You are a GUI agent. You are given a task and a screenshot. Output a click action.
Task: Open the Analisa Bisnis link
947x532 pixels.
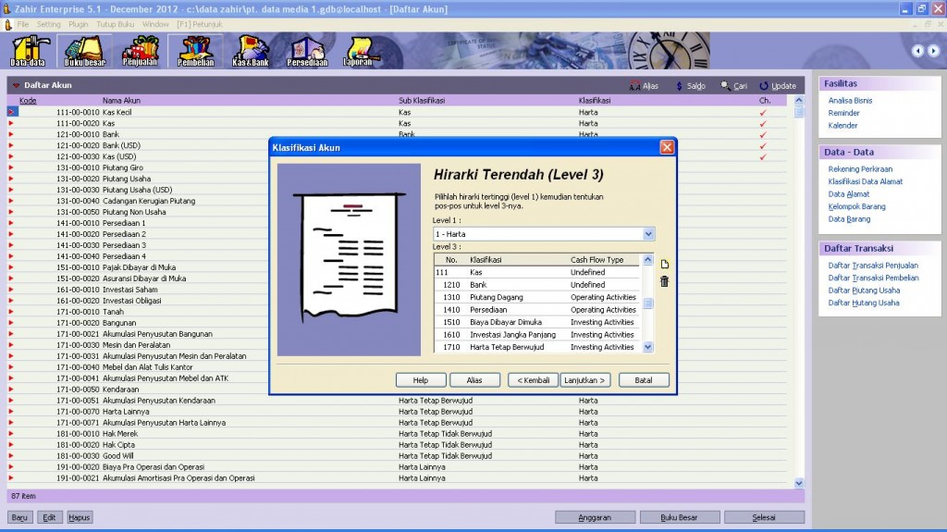coord(850,101)
